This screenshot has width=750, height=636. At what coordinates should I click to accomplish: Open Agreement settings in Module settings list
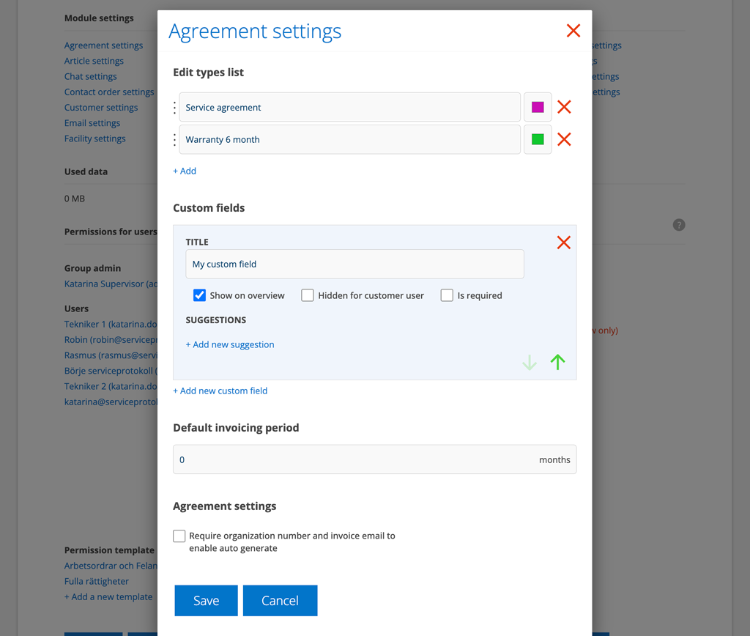tap(103, 45)
